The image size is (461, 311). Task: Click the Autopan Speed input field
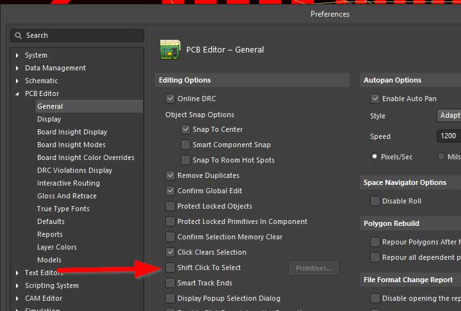click(x=448, y=136)
